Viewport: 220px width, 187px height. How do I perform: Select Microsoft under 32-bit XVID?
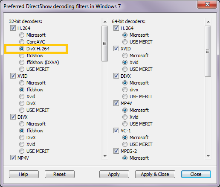(22, 83)
